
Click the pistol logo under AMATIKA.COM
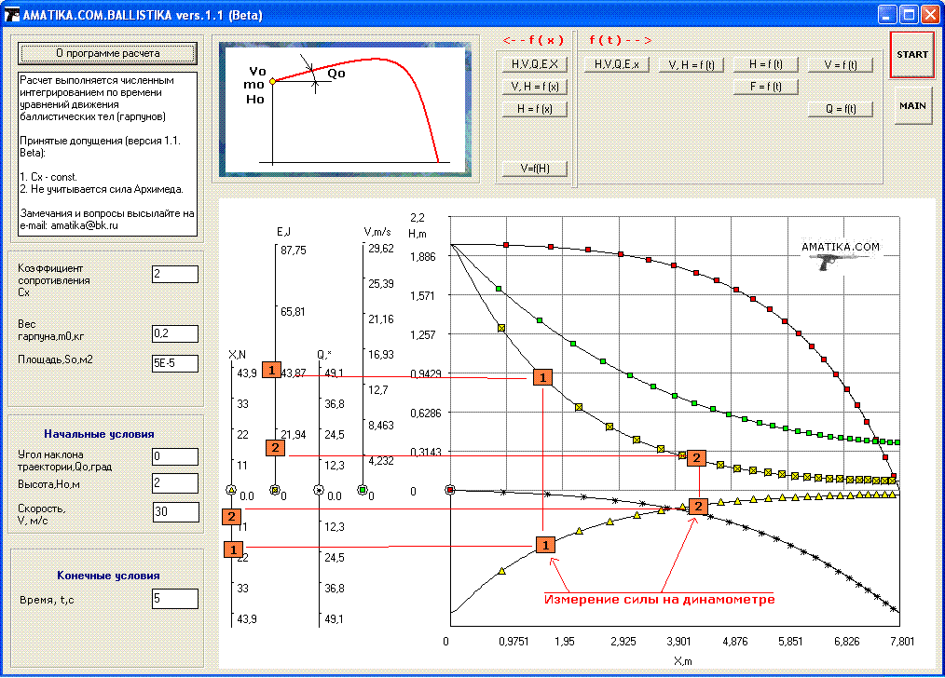tap(839, 263)
